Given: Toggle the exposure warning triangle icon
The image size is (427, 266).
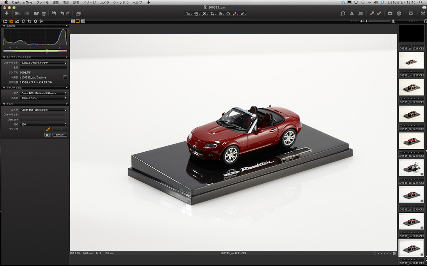Looking at the screenshot, I should click(352, 13).
